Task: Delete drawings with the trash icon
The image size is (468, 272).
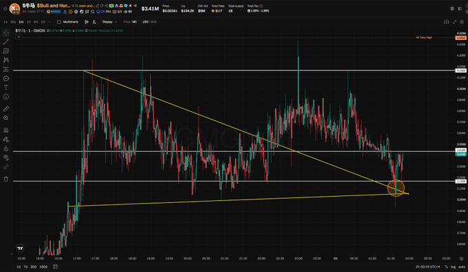Action: click(x=6, y=179)
